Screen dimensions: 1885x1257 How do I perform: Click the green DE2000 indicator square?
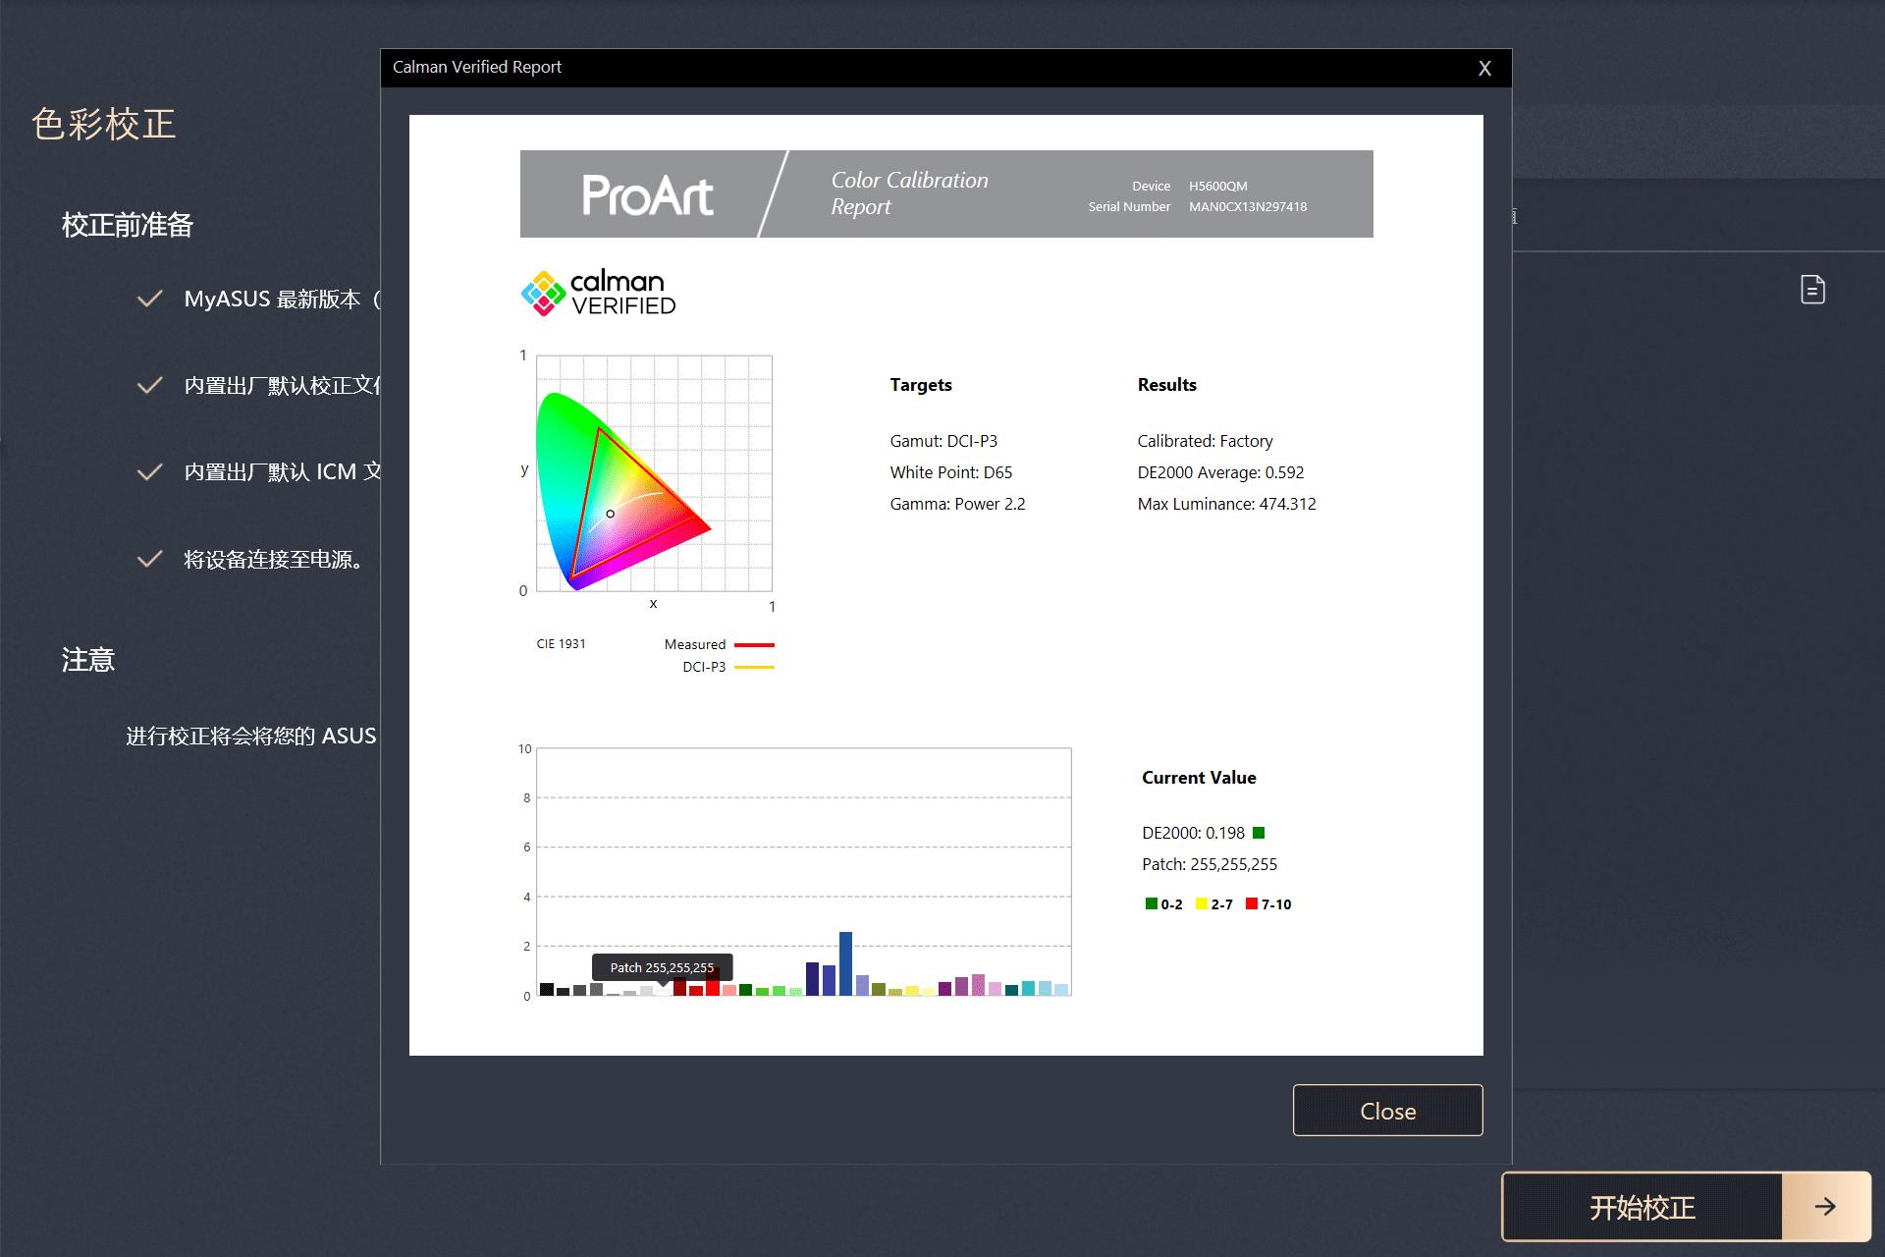click(x=1259, y=833)
